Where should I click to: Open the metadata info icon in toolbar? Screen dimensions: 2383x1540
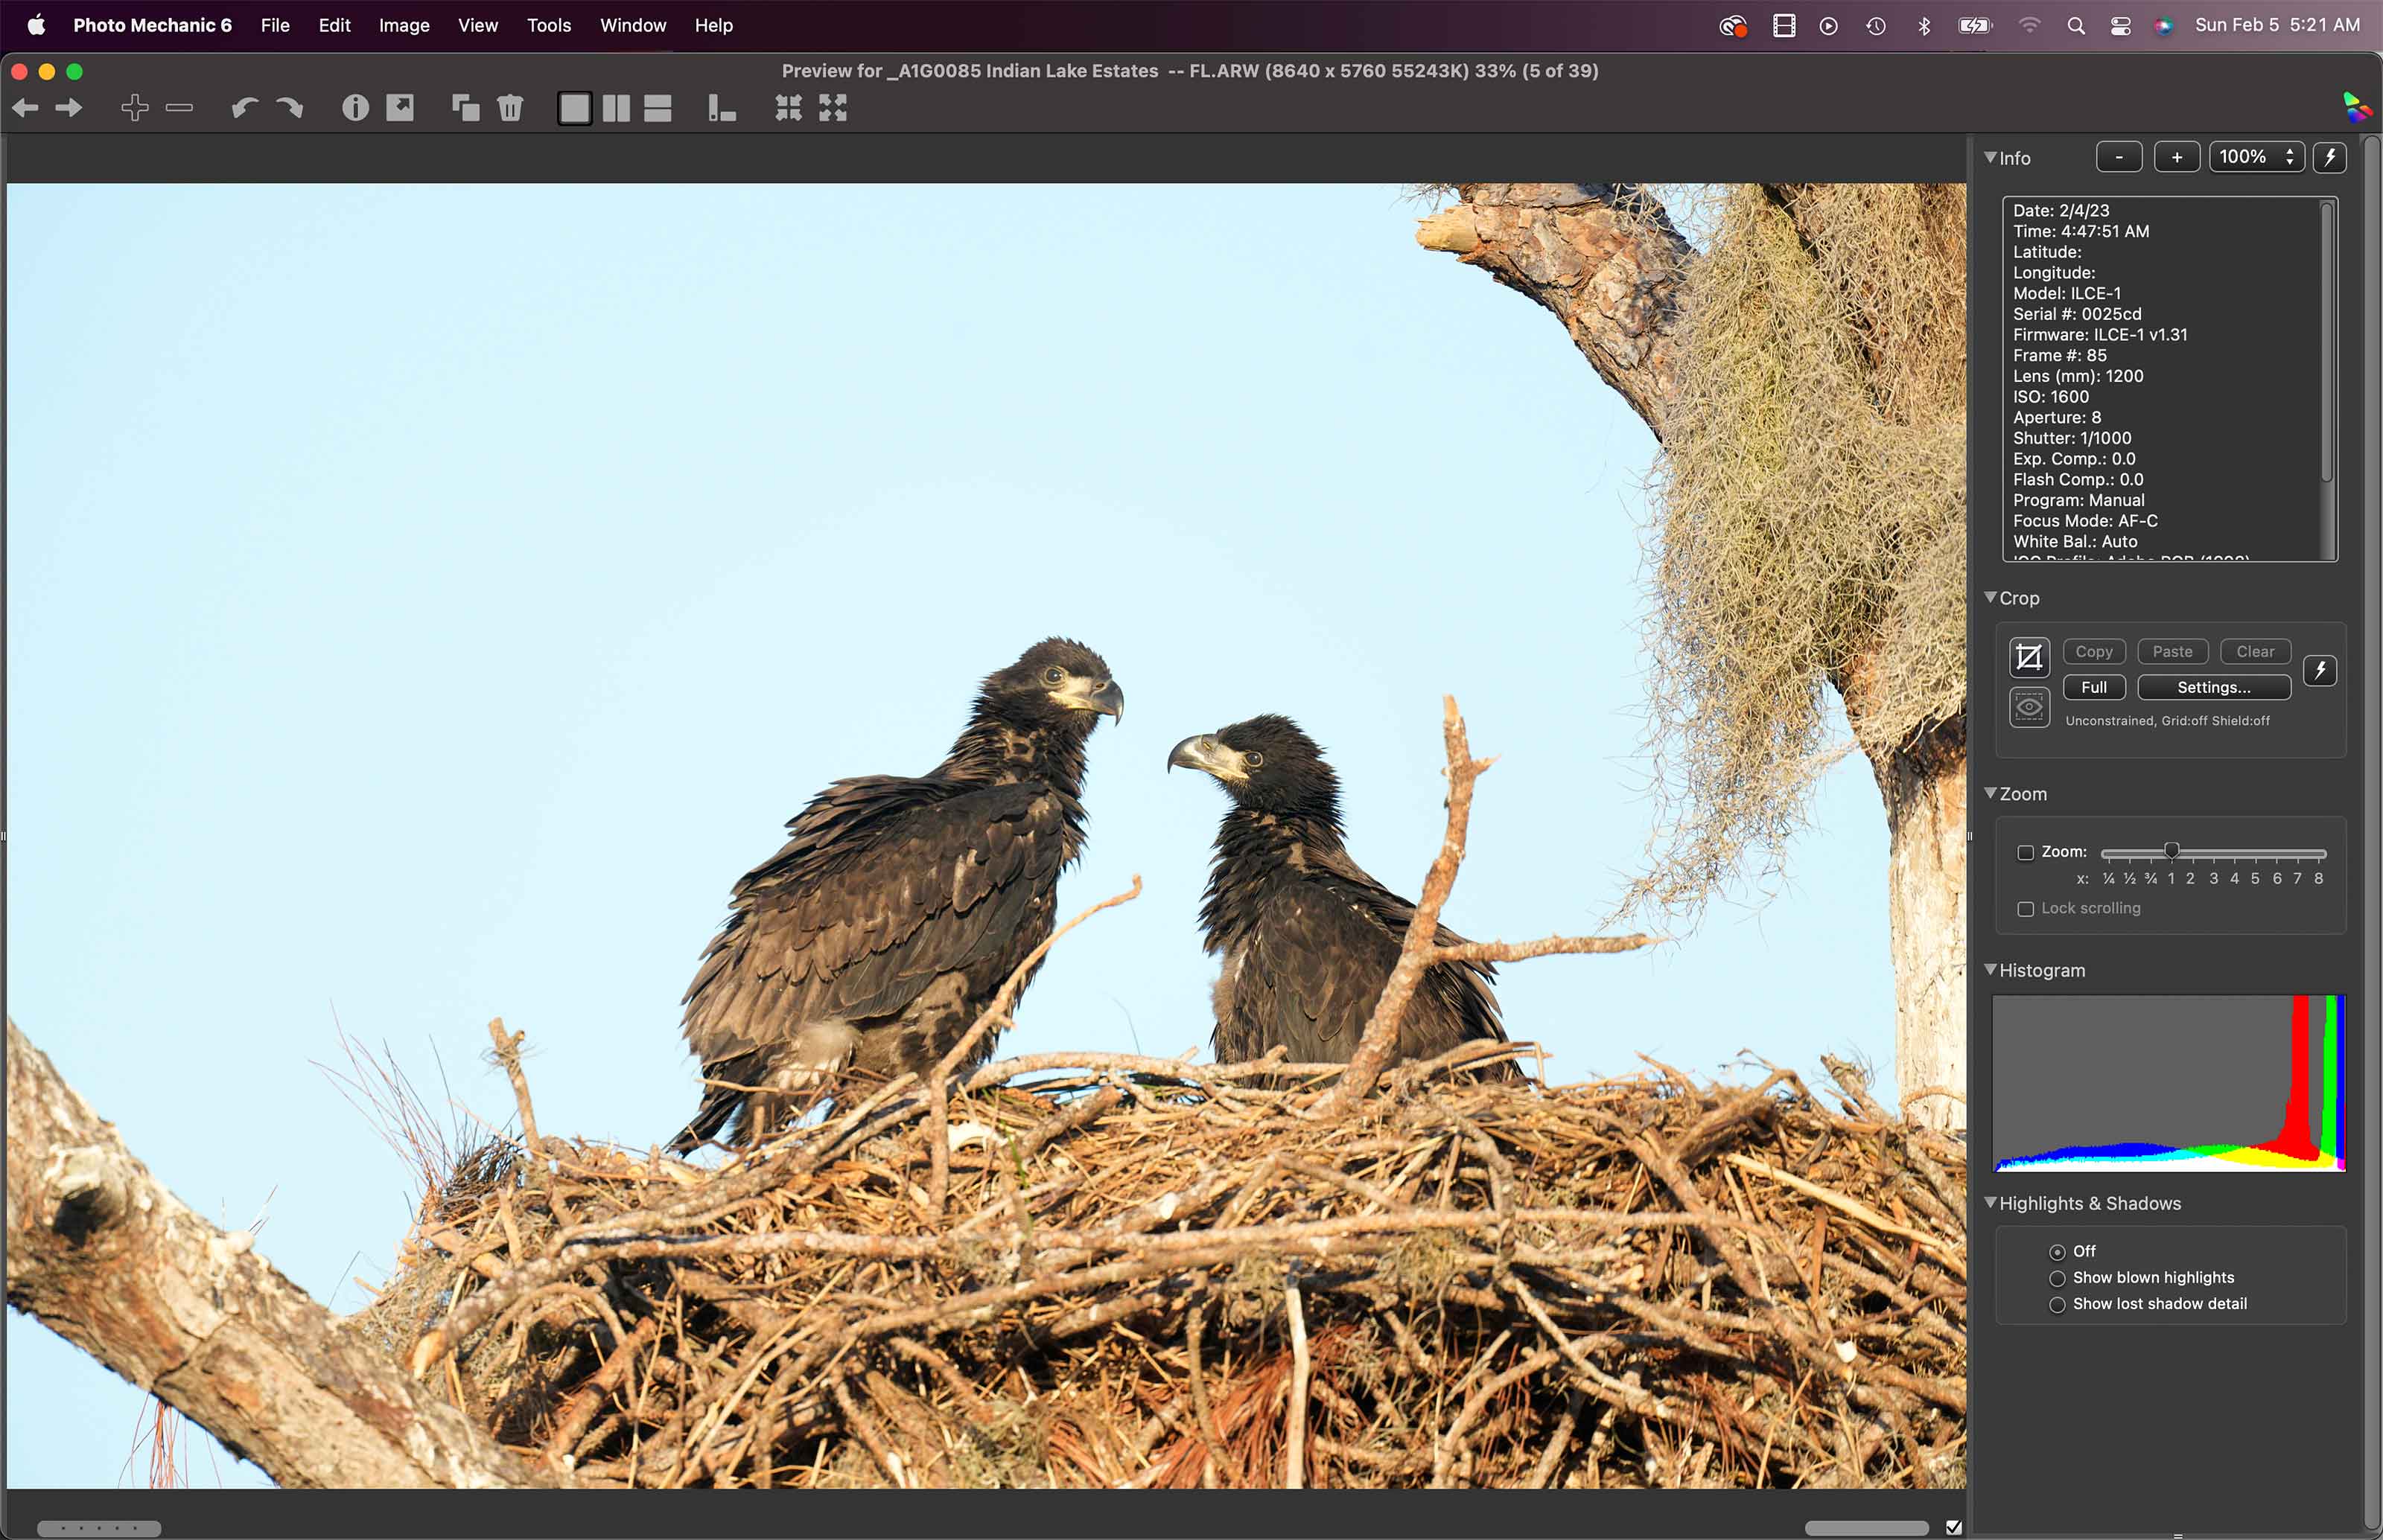click(x=355, y=108)
